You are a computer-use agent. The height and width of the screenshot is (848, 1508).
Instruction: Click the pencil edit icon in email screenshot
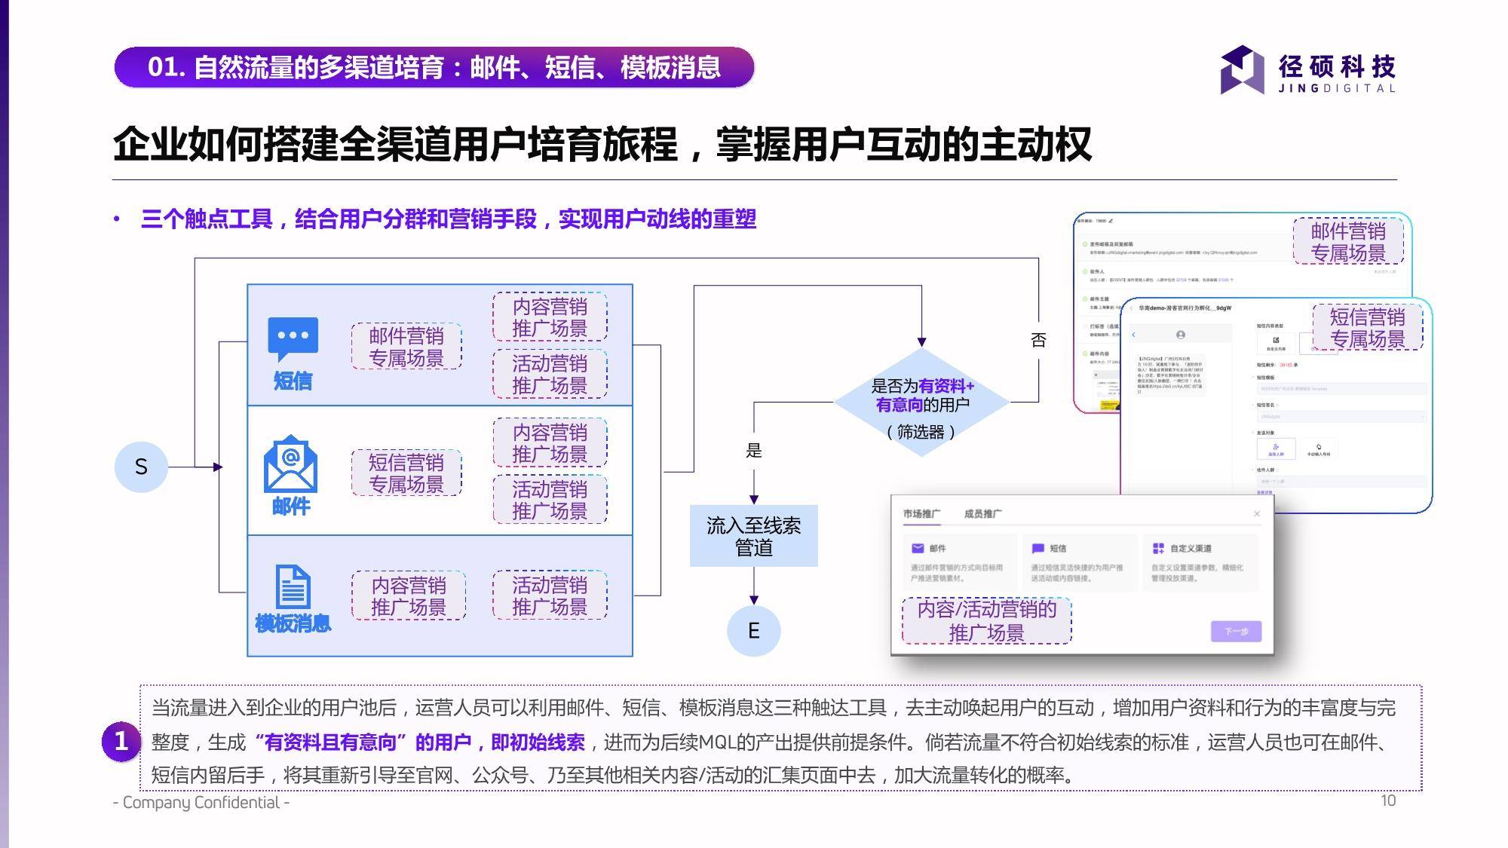pos(1111,221)
